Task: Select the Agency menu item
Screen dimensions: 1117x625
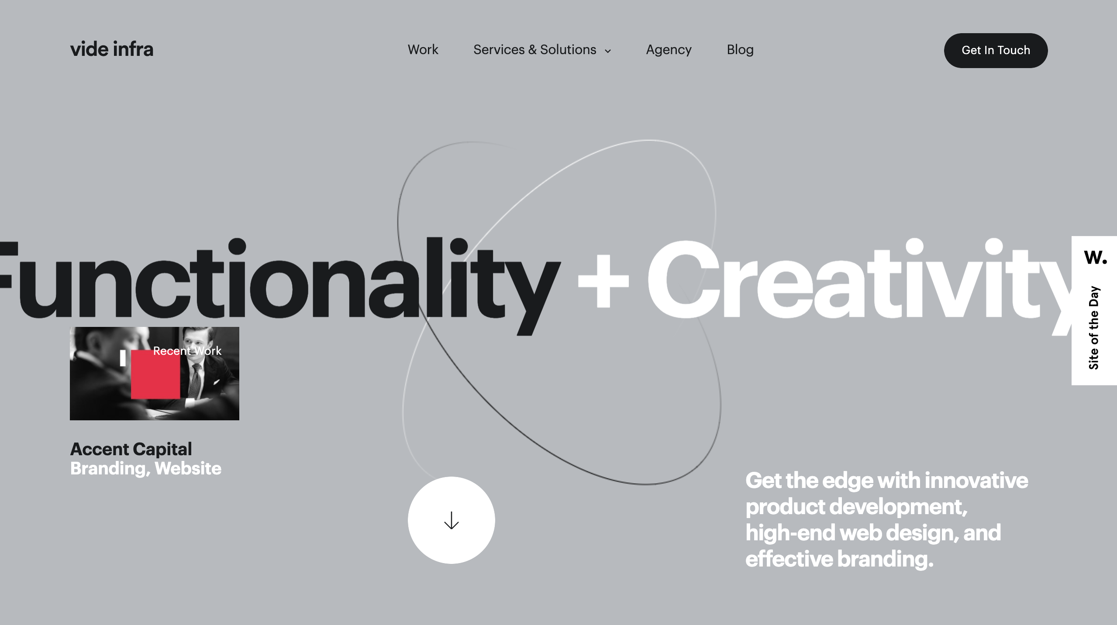Action: [669, 50]
